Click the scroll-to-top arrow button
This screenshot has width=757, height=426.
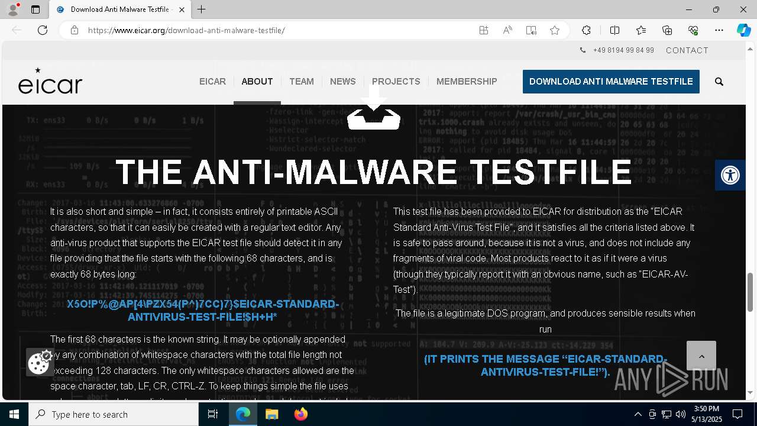click(x=701, y=356)
